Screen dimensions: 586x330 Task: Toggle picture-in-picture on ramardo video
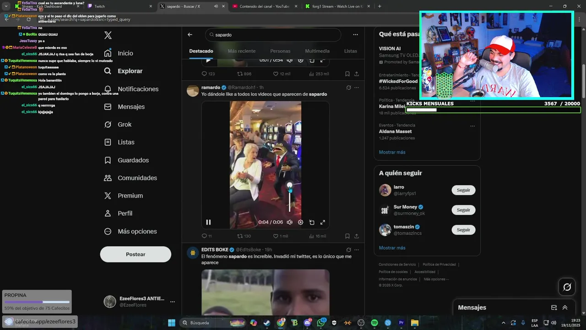click(x=311, y=222)
